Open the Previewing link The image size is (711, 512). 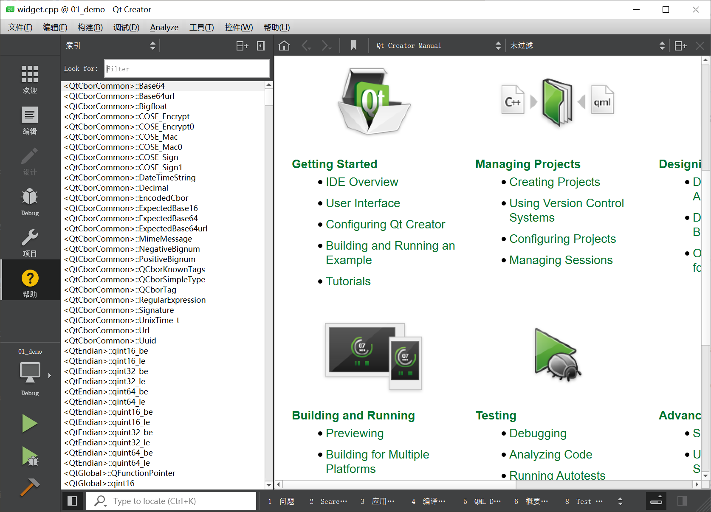355,433
